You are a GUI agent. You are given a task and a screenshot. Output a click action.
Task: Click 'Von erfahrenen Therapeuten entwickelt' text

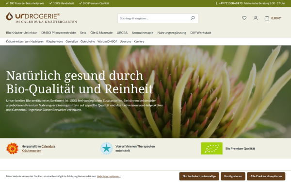pos(135,149)
